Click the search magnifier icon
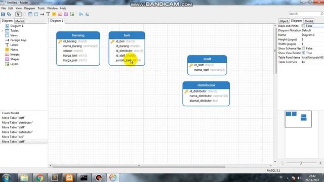 pyautogui.click(x=322, y=14)
